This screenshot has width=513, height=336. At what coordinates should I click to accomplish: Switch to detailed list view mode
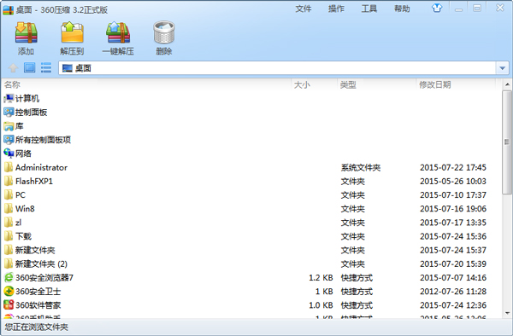pos(46,68)
